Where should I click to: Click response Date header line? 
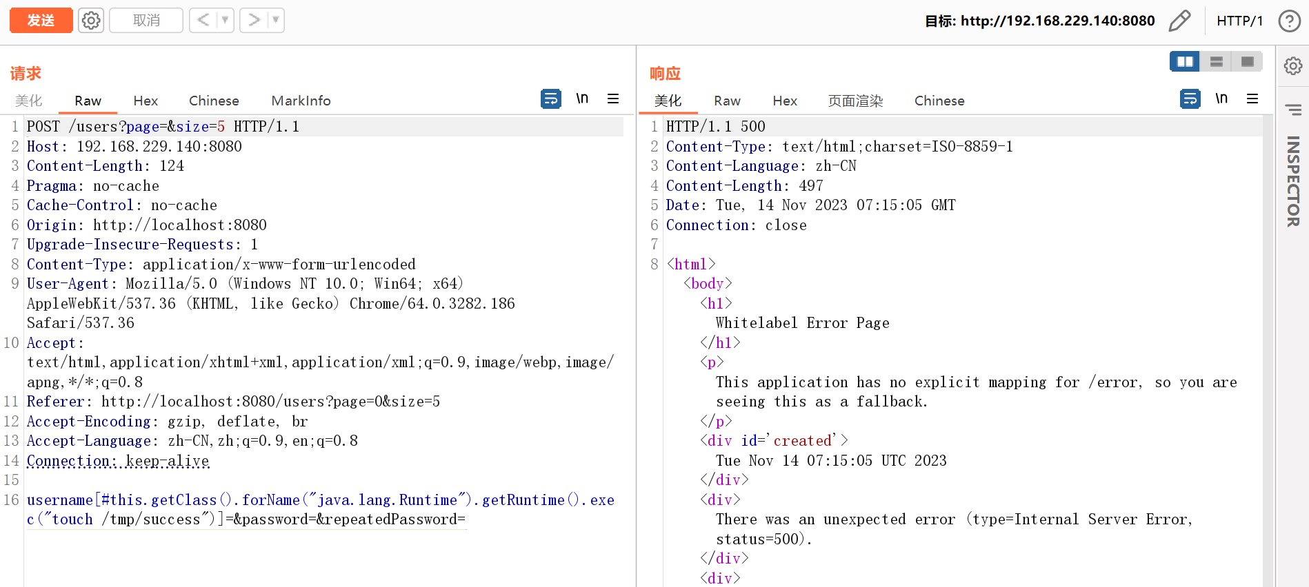[x=811, y=205]
